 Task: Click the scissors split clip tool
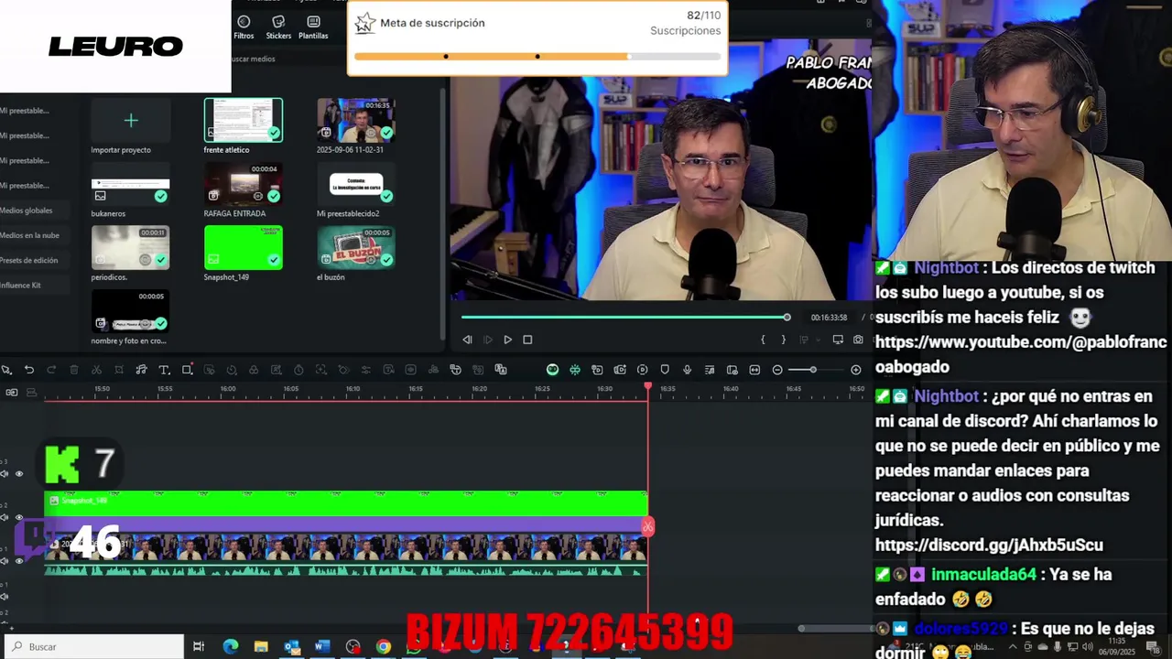pos(97,370)
